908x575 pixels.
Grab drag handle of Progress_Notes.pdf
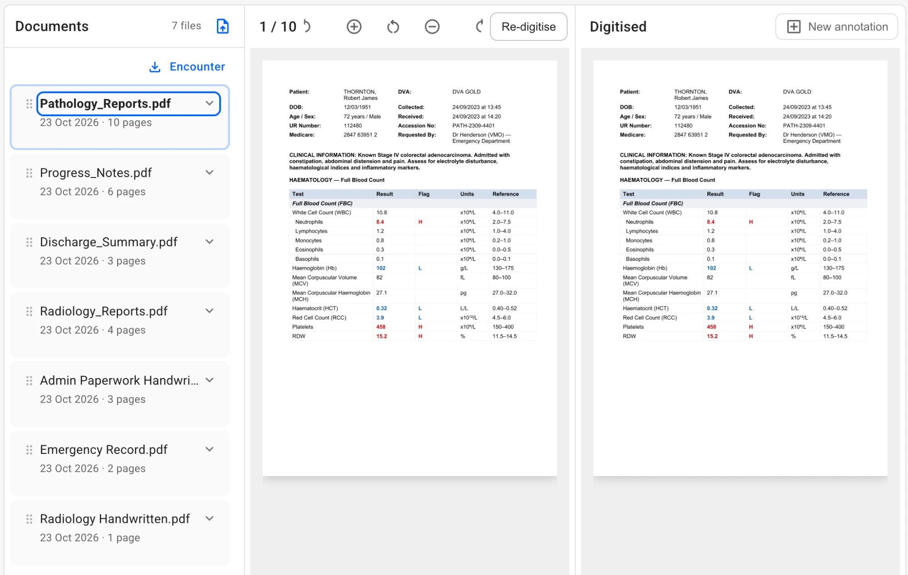coord(29,173)
